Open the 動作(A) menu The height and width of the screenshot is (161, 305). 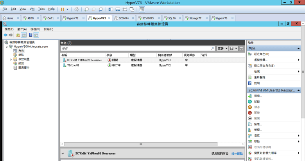coord(22,29)
